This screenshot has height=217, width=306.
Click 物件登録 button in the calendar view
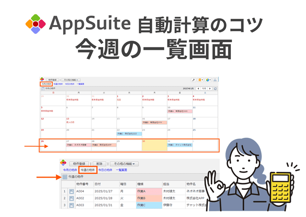click(53, 80)
